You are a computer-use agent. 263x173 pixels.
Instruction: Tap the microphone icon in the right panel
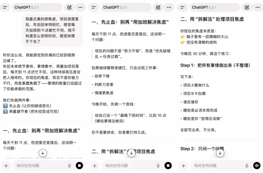tap(247, 165)
